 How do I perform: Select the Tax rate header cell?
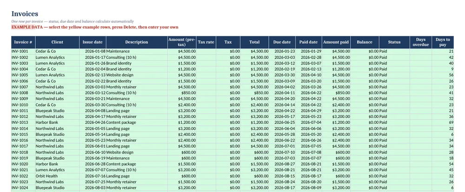206,42
